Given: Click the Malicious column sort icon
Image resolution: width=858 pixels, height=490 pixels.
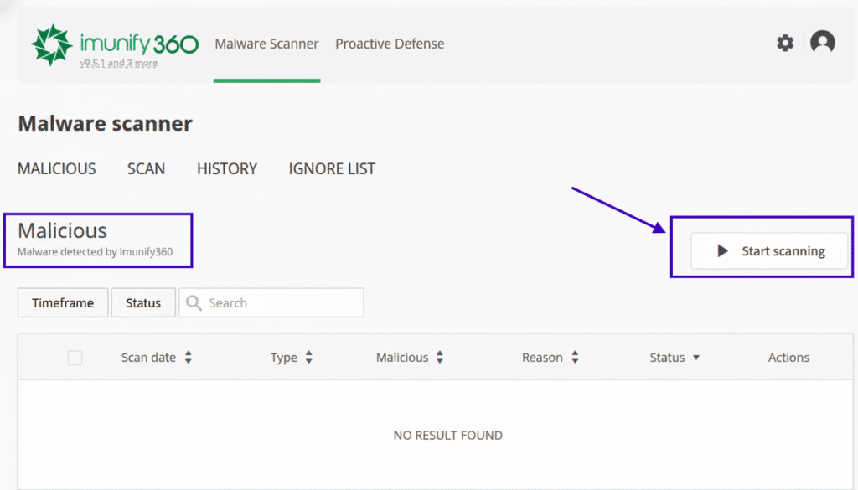Looking at the screenshot, I should tap(439, 357).
